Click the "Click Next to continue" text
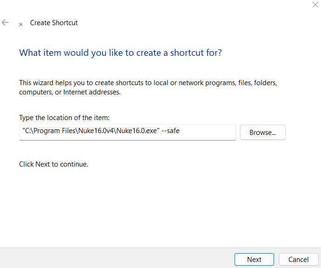The height and width of the screenshot is (268, 321). (53, 164)
